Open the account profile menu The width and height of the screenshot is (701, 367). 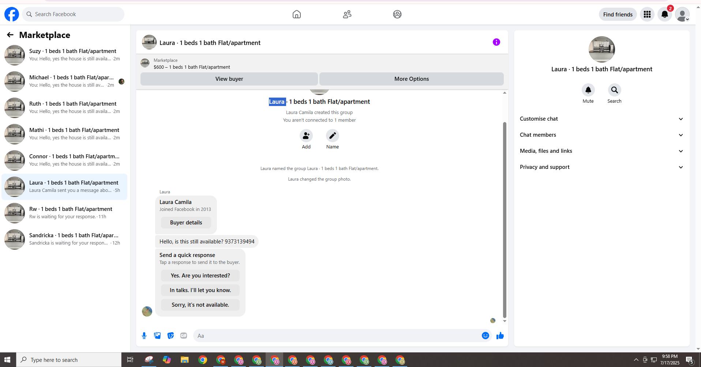[x=682, y=14]
